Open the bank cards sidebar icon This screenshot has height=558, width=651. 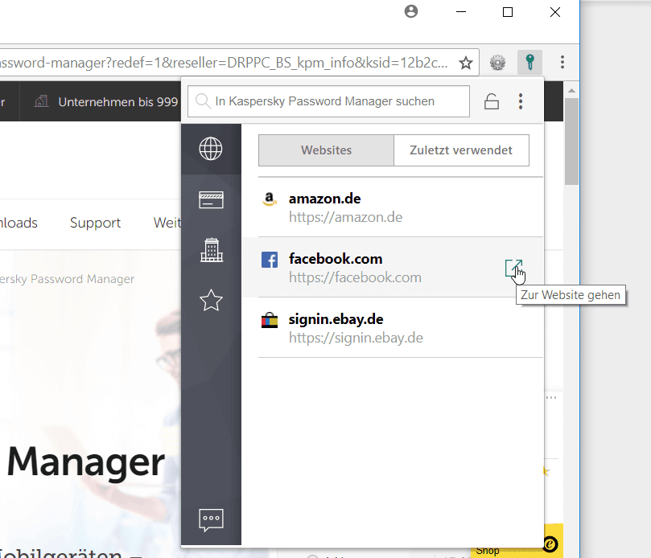point(211,200)
